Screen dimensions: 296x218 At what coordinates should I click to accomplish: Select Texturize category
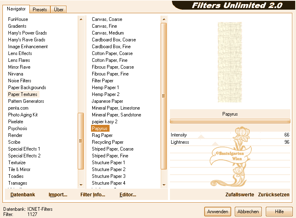pos(17,163)
